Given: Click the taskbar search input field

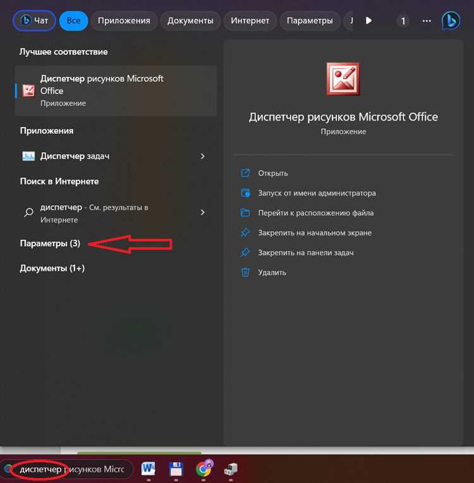Looking at the screenshot, I should (x=67, y=469).
